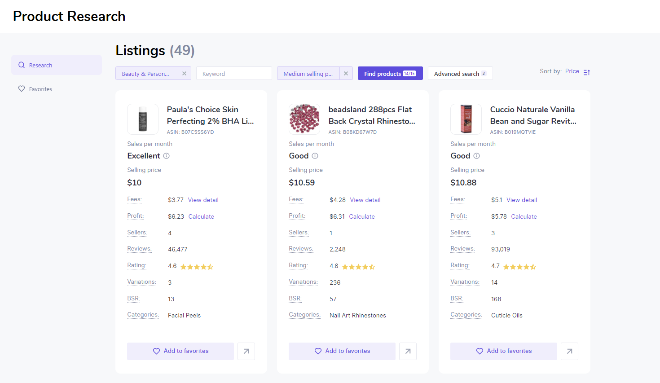
Task: Open beadsland rhinestones external link arrow
Action: 408,351
